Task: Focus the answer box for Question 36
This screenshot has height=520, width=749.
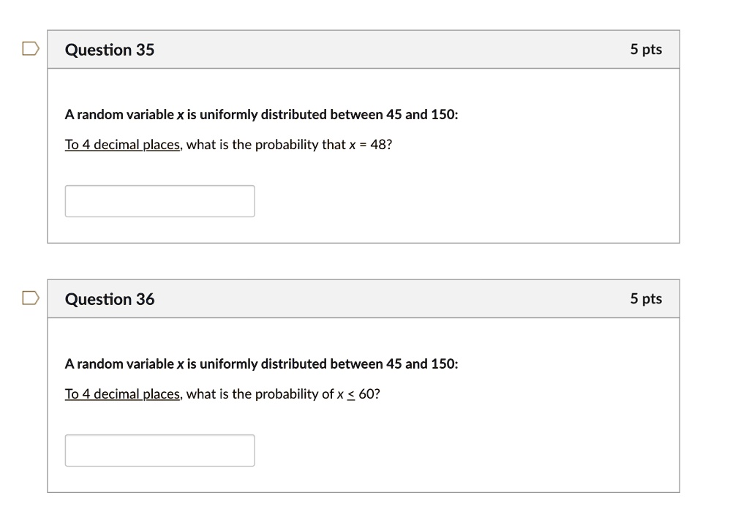Action: click(x=159, y=451)
